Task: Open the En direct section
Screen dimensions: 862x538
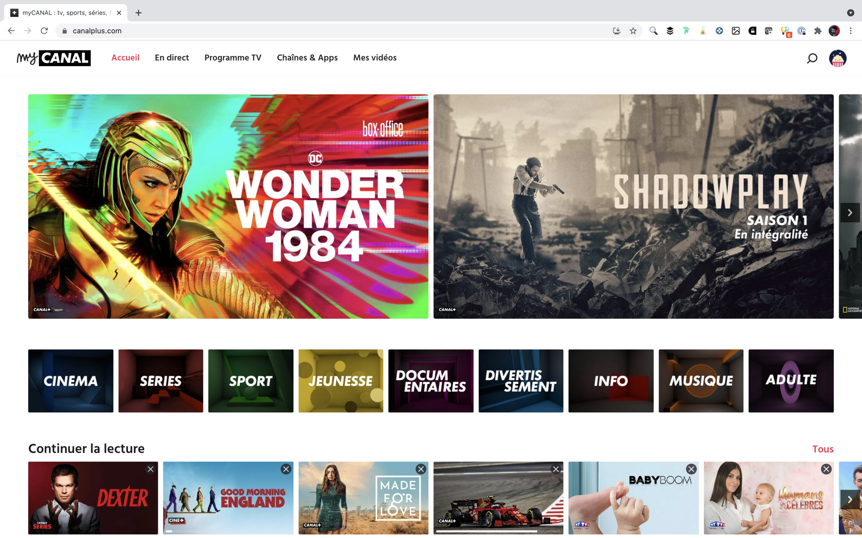Action: (172, 57)
